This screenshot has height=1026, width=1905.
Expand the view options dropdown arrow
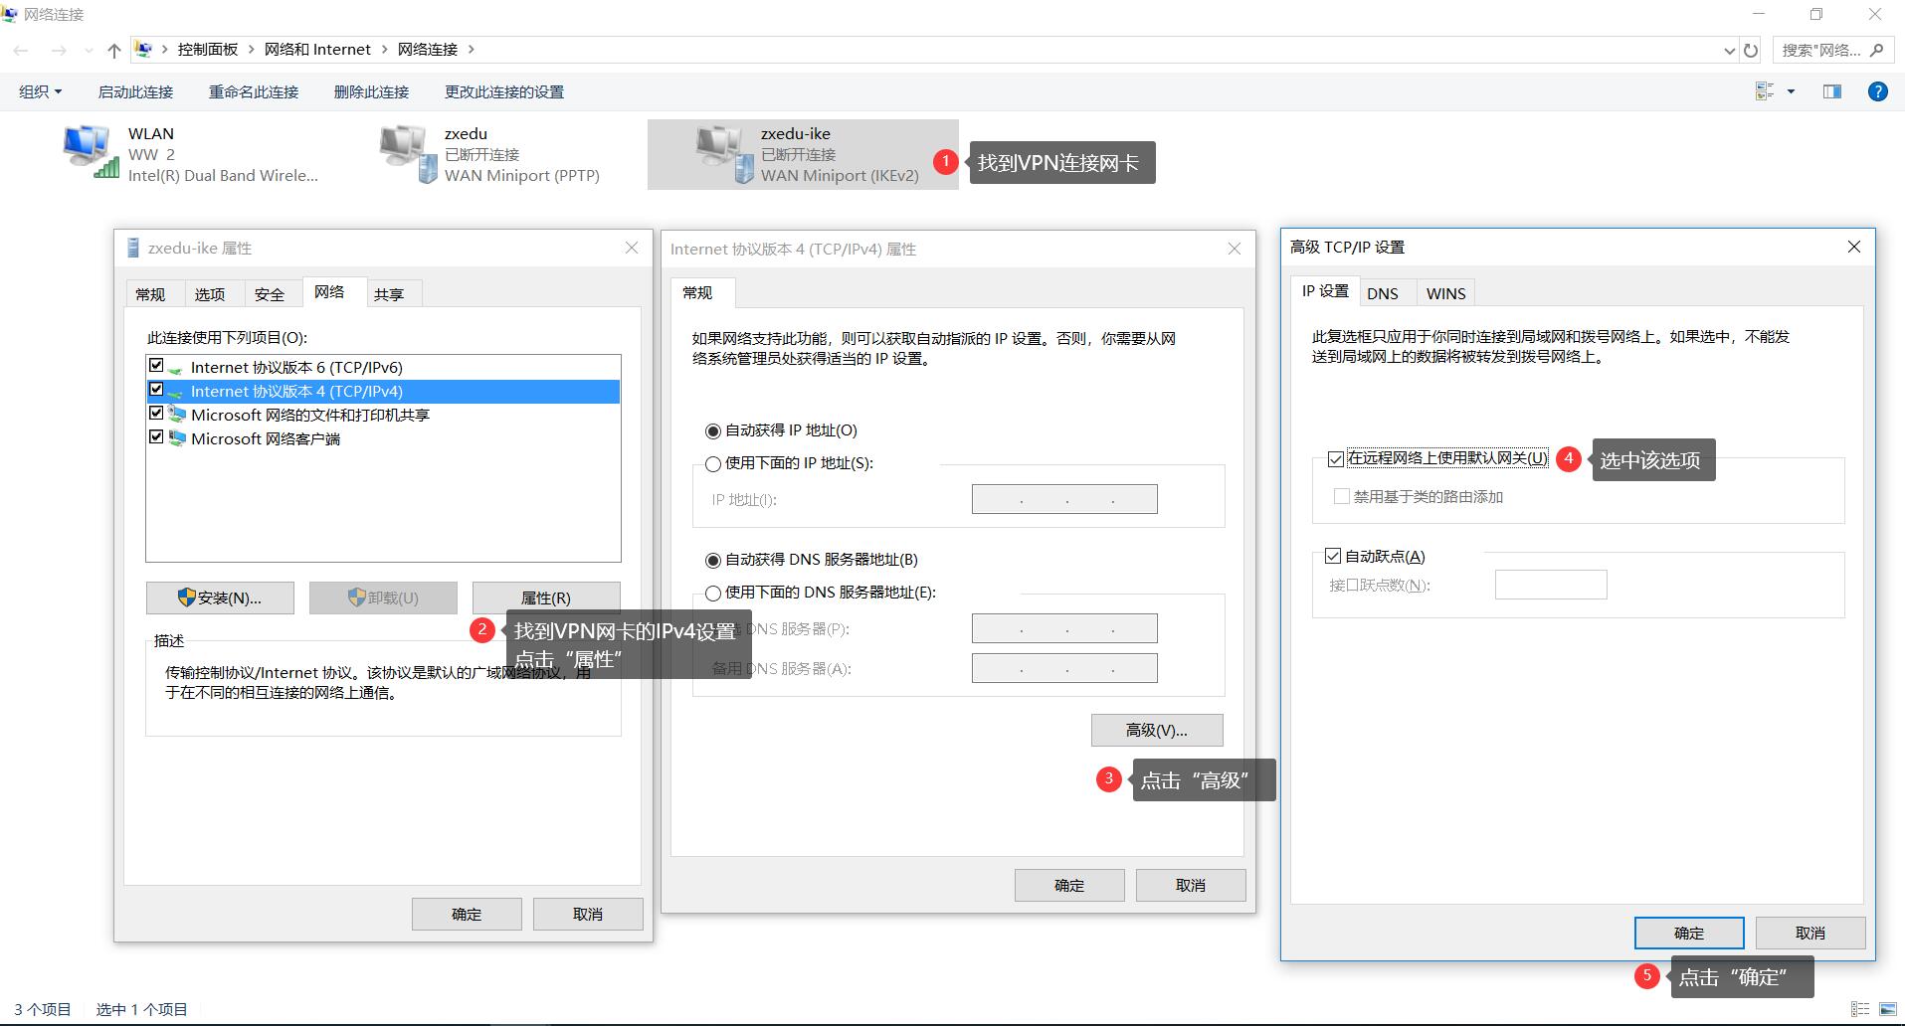tap(1791, 91)
